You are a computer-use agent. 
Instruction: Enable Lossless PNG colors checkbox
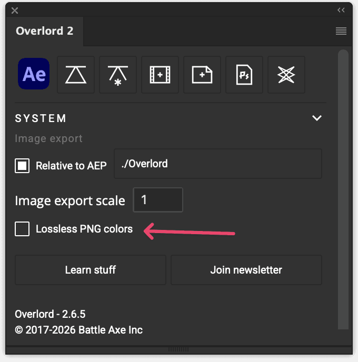click(22, 229)
